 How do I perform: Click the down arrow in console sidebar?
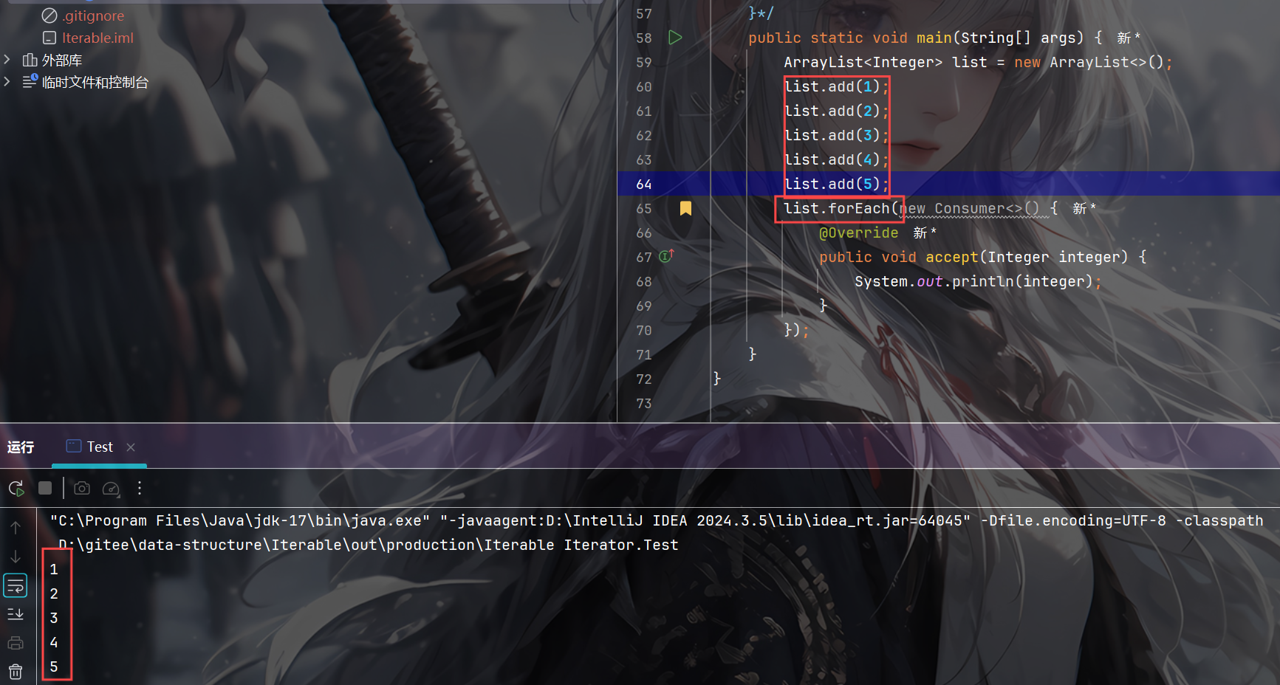[16, 557]
